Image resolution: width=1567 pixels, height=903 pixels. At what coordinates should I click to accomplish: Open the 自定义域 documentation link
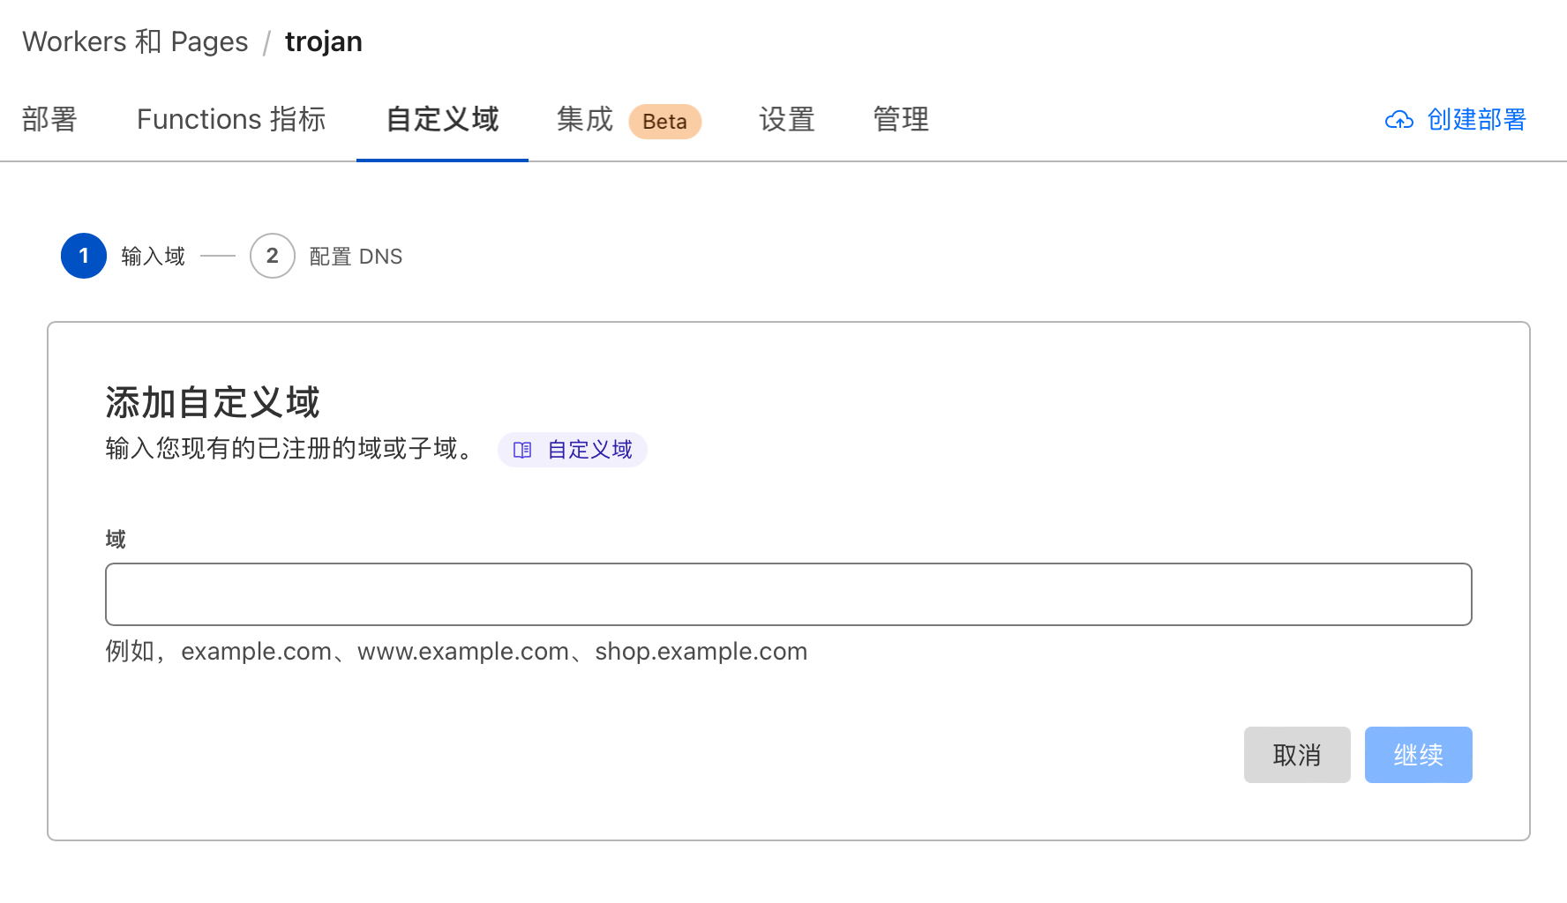[589, 450]
